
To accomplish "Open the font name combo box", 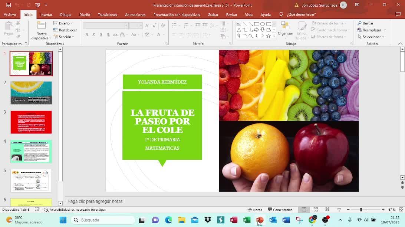I will (106, 26).
